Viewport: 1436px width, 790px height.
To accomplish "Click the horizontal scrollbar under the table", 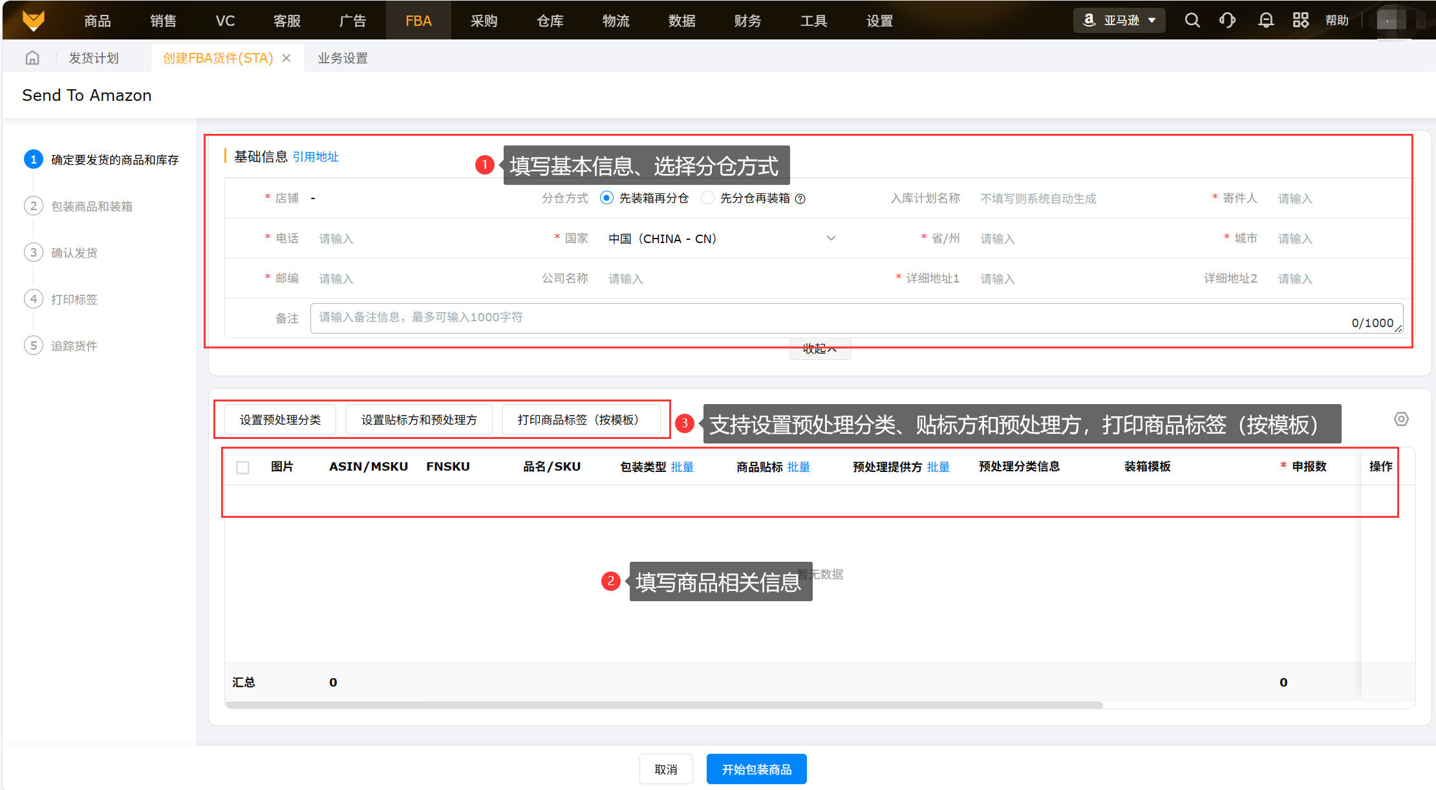I will [x=663, y=705].
